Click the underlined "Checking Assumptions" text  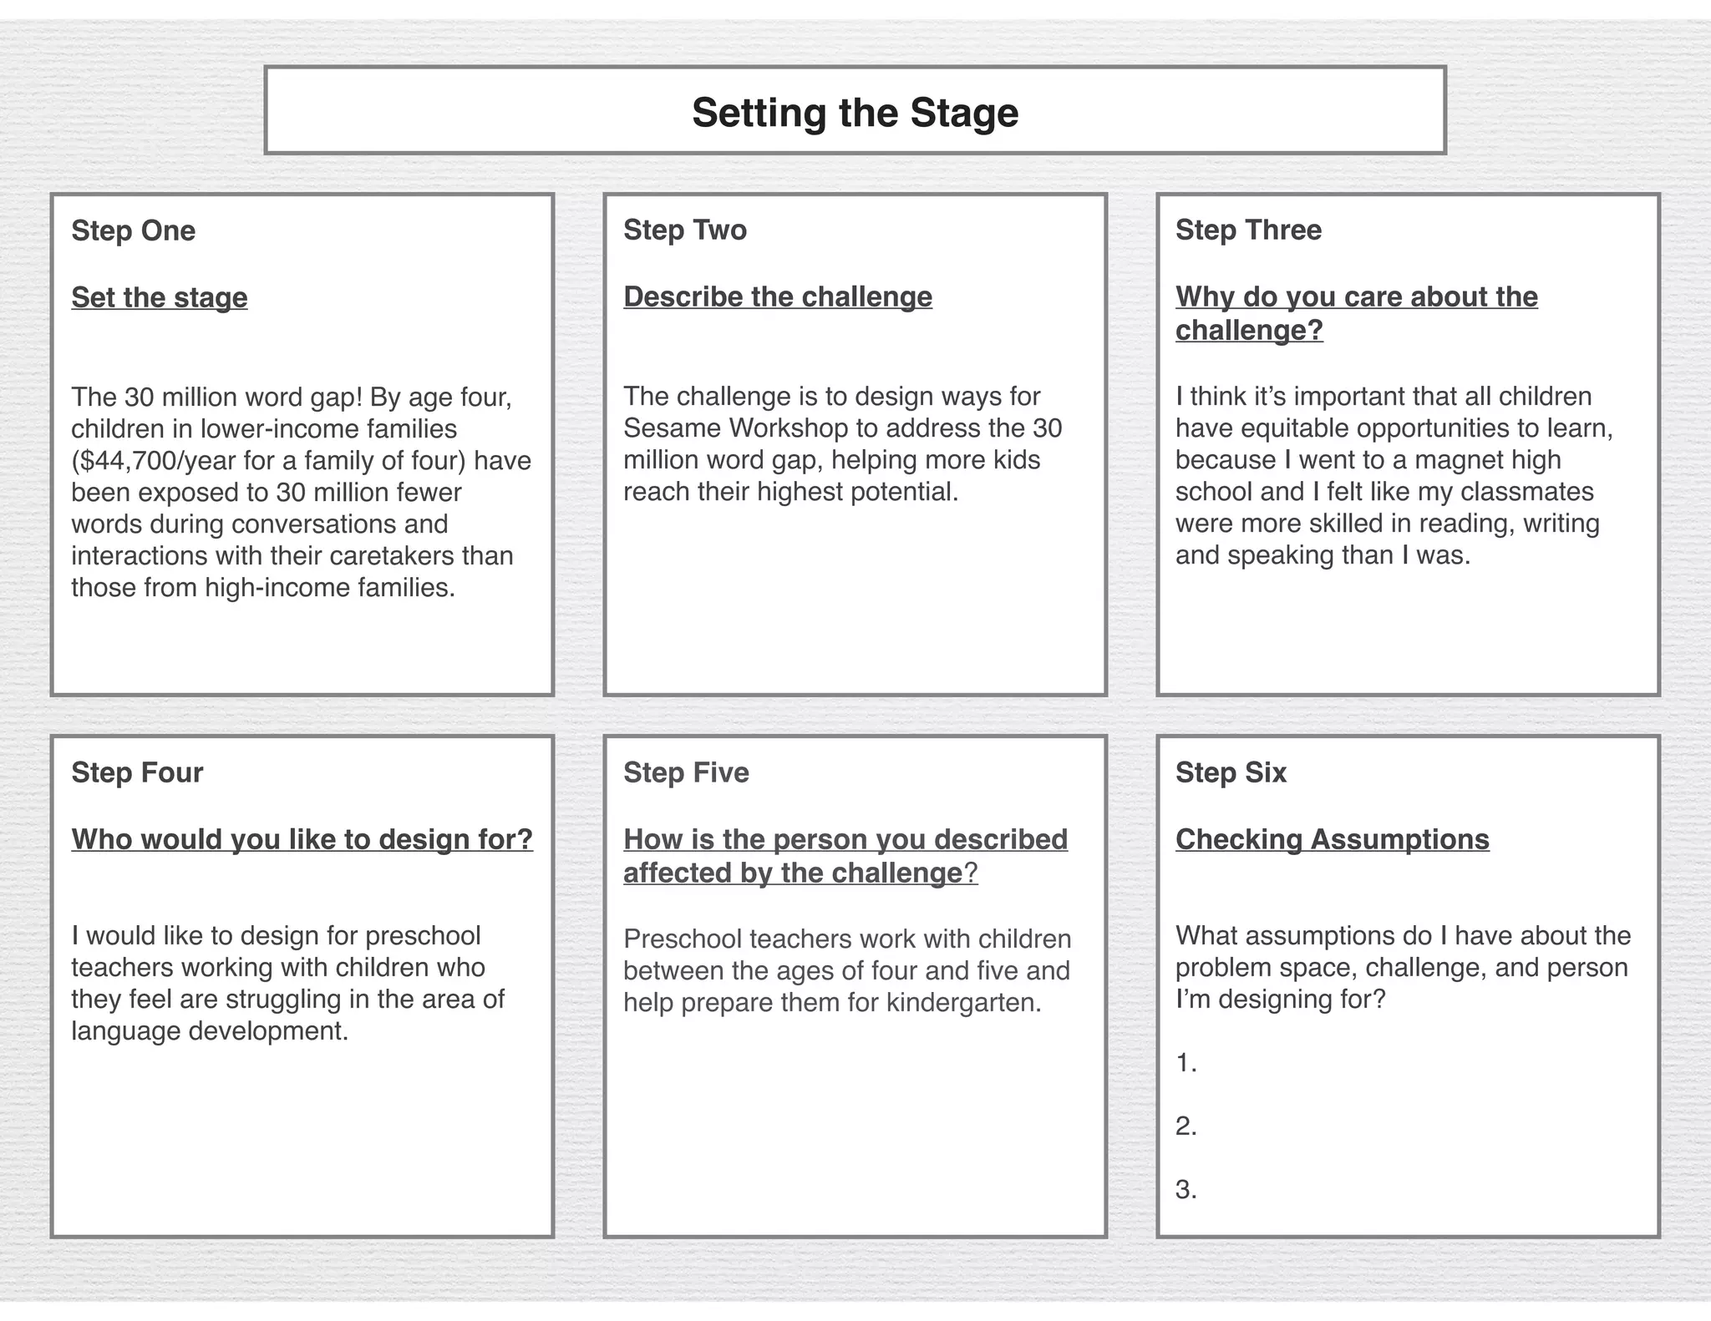pyautogui.click(x=1332, y=839)
